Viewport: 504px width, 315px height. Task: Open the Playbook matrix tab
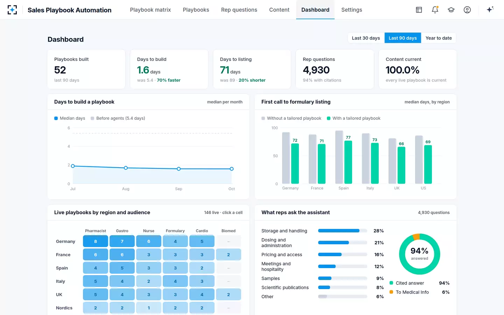coord(150,10)
